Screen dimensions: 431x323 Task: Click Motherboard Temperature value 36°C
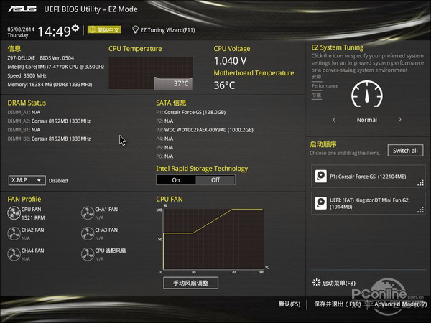pos(224,85)
